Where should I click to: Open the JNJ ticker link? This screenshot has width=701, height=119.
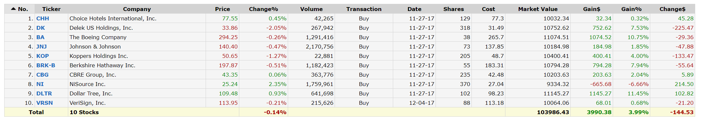[41, 47]
